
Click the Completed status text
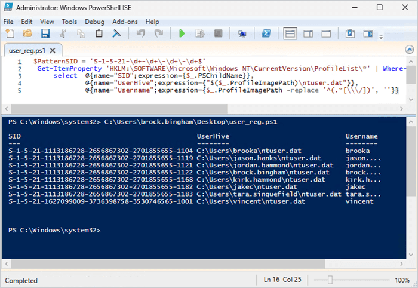[21, 281]
